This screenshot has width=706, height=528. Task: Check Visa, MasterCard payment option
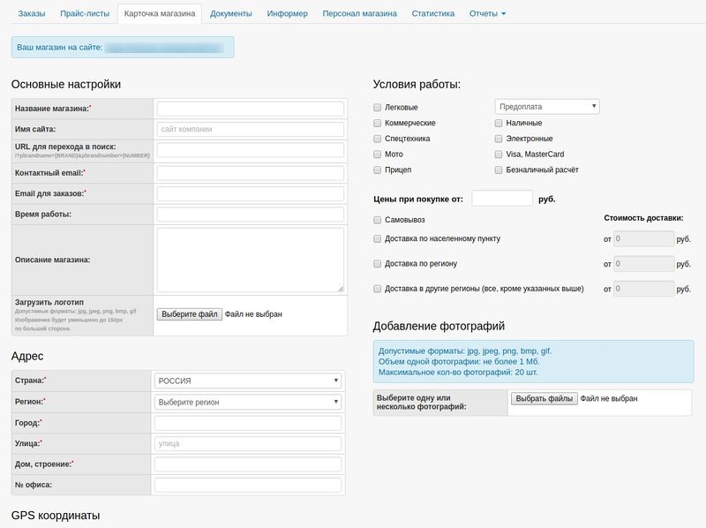(499, 154)
